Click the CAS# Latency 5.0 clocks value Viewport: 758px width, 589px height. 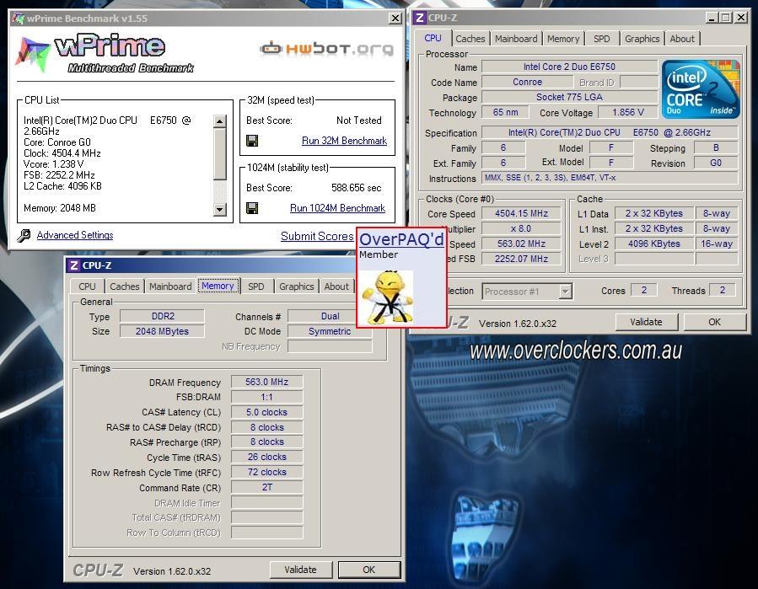[266, 413]
